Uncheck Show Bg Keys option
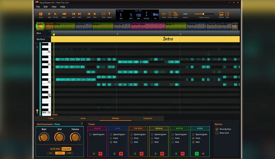Viewport: 275px width, 159px height. coord(217,129)
